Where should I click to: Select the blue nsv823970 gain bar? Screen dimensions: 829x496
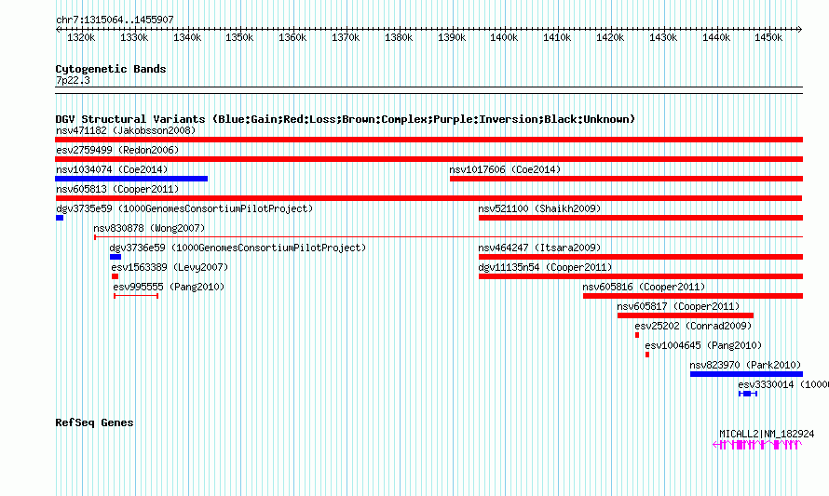746,374
